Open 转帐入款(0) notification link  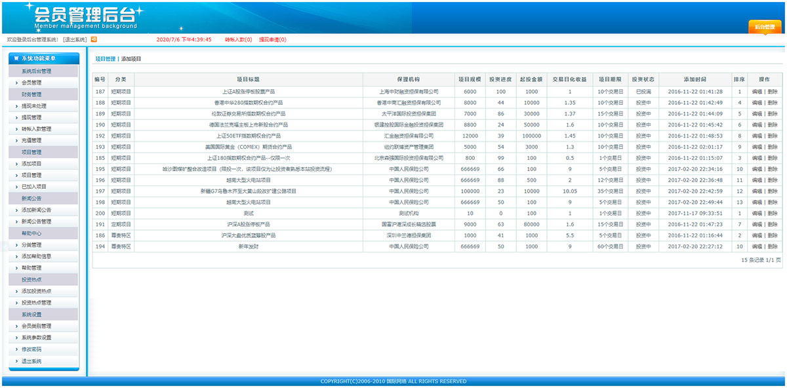pos(238,39)
